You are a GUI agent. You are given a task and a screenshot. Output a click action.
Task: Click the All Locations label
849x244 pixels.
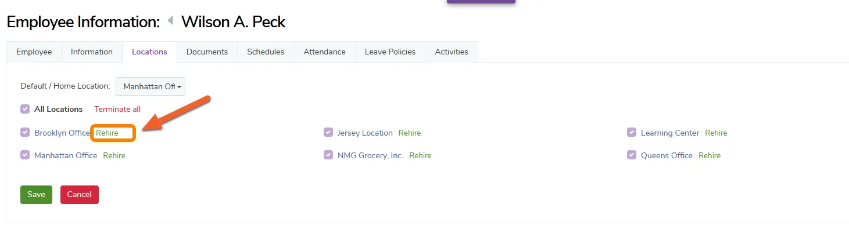coord(59,109)
